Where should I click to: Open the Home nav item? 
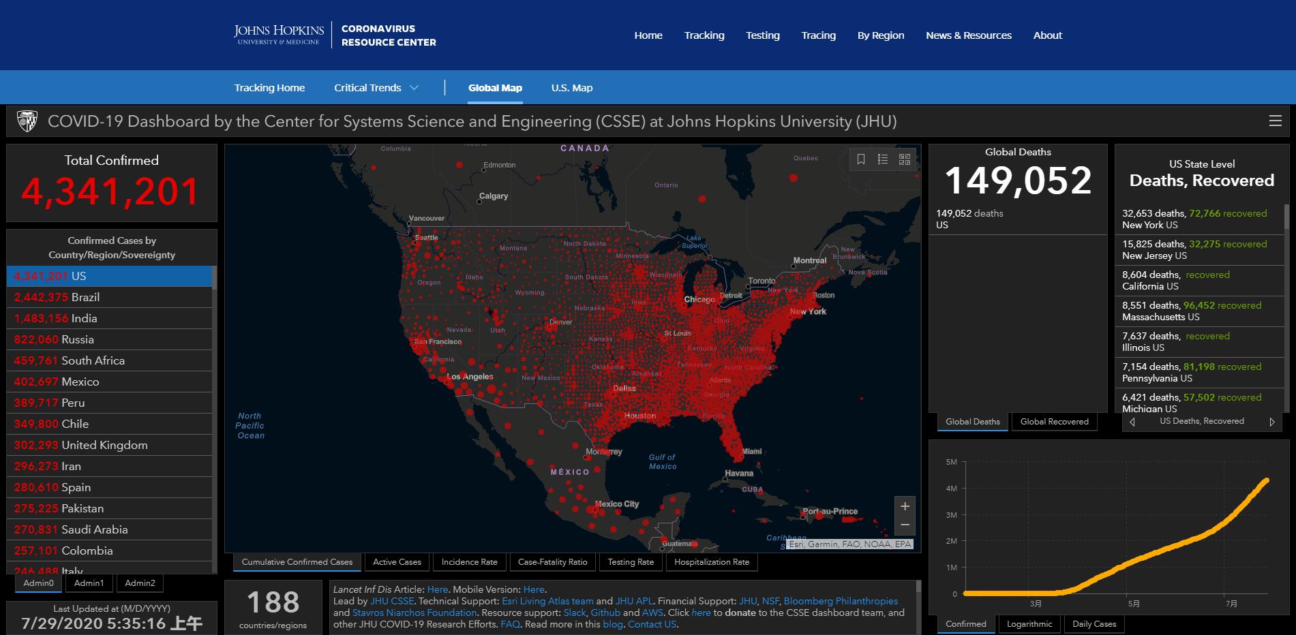pos(648,35)
